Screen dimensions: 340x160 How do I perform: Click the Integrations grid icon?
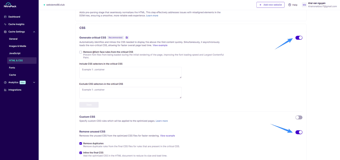[x=5, y=90]
